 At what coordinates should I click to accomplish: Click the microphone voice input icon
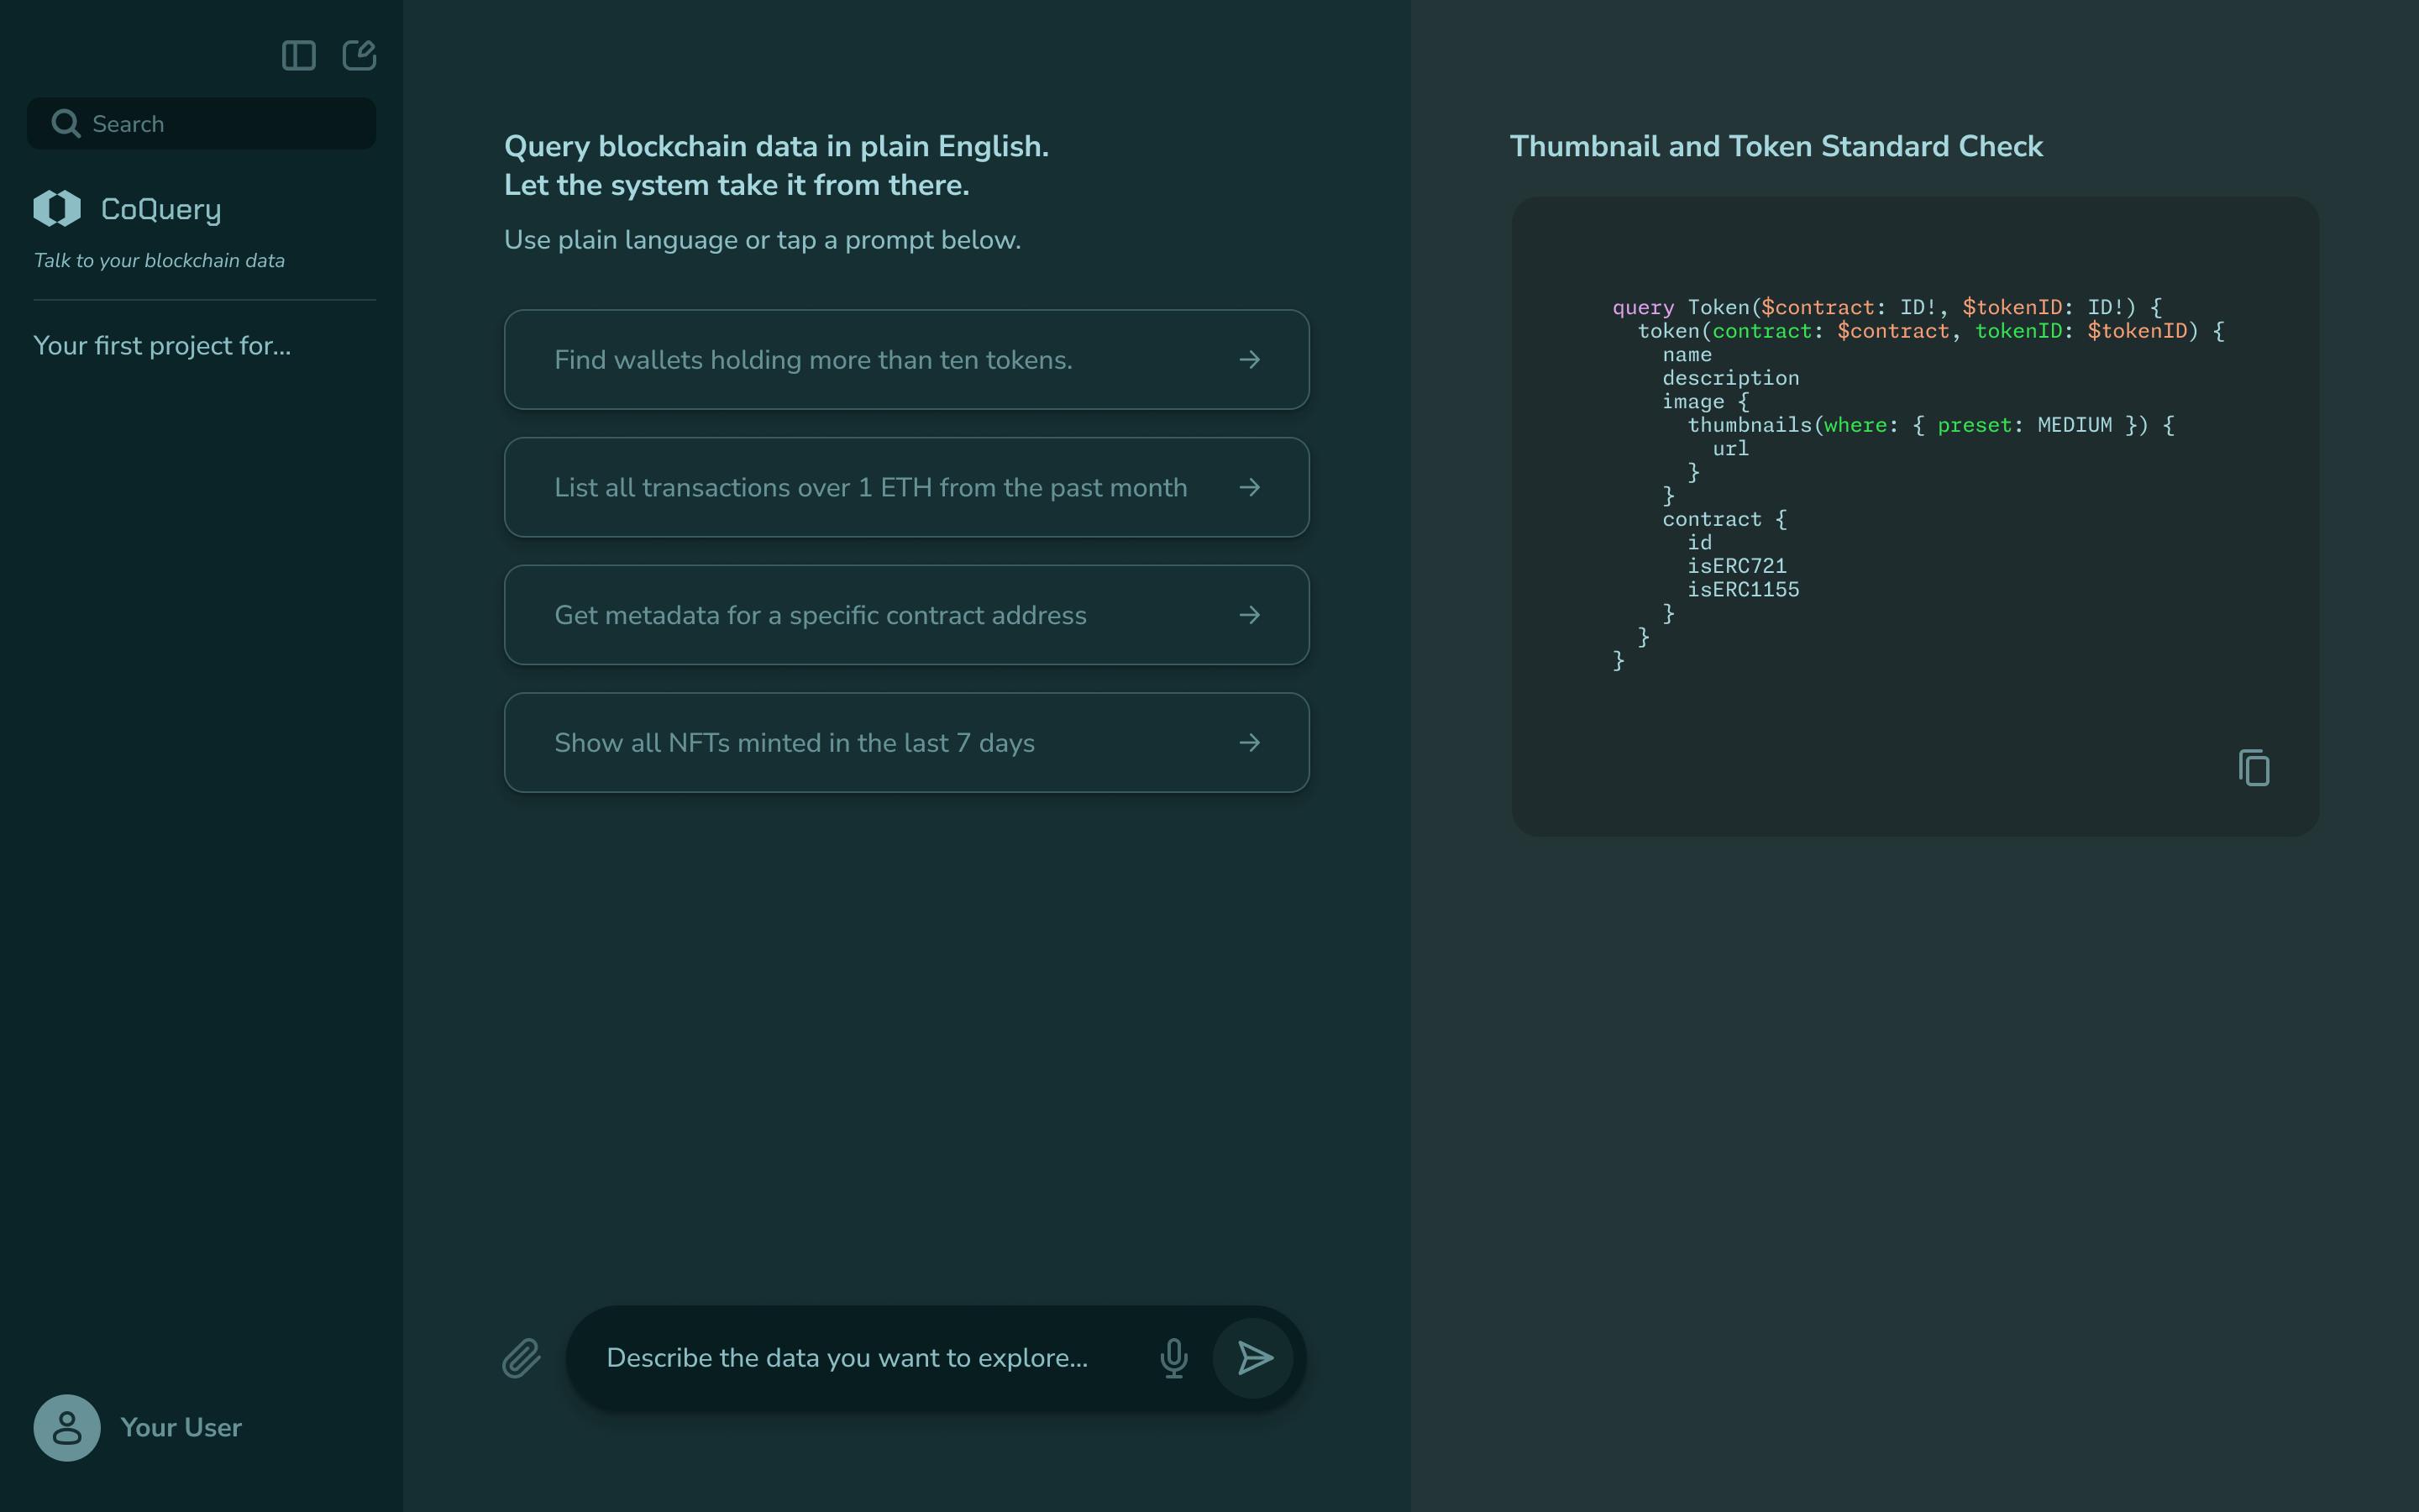(1173, 1358)
